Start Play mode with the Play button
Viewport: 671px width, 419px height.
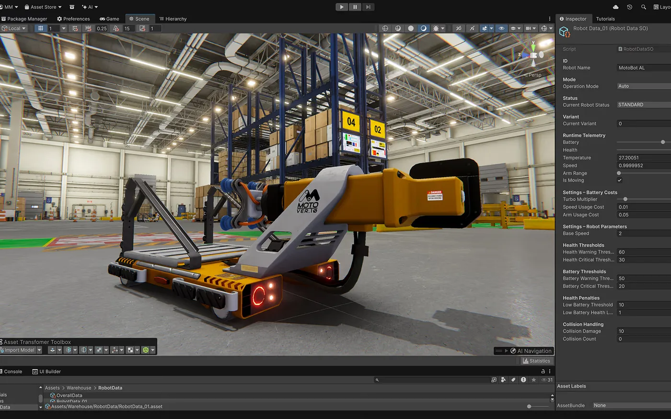341,7
